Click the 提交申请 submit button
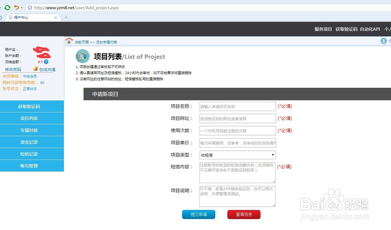391x230 pixels. pos(199,214)
